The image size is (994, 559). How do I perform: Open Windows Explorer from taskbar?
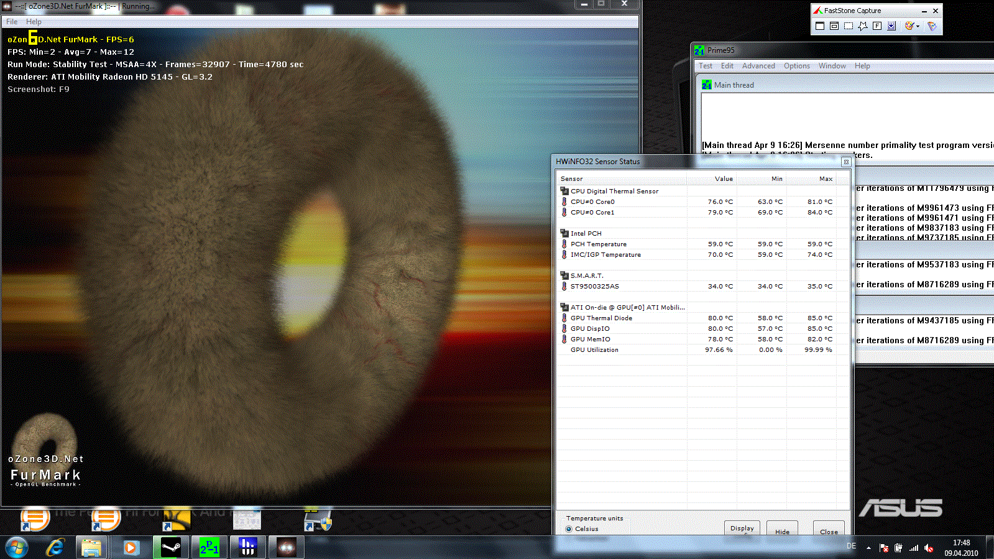click(x=91, y=548)
